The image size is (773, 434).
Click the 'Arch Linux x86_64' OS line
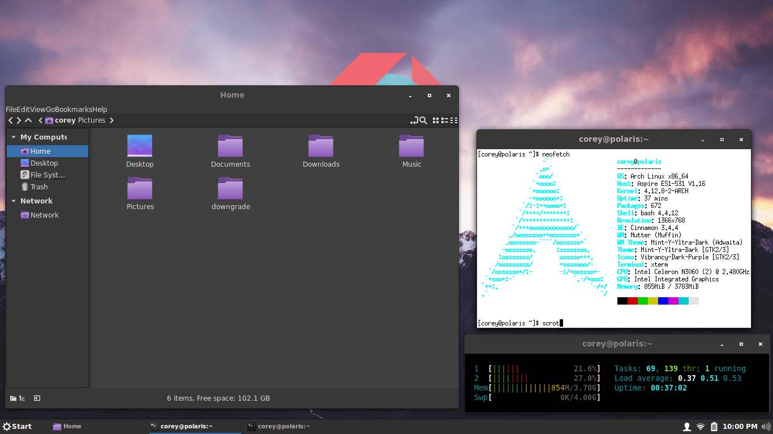[652, 176]
